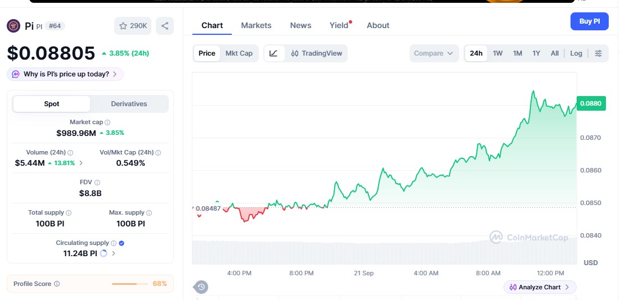The width and height of the screenshot is (620, 300).
Task: Add Pi to watchlist via star button
Action: pos(133,26)
